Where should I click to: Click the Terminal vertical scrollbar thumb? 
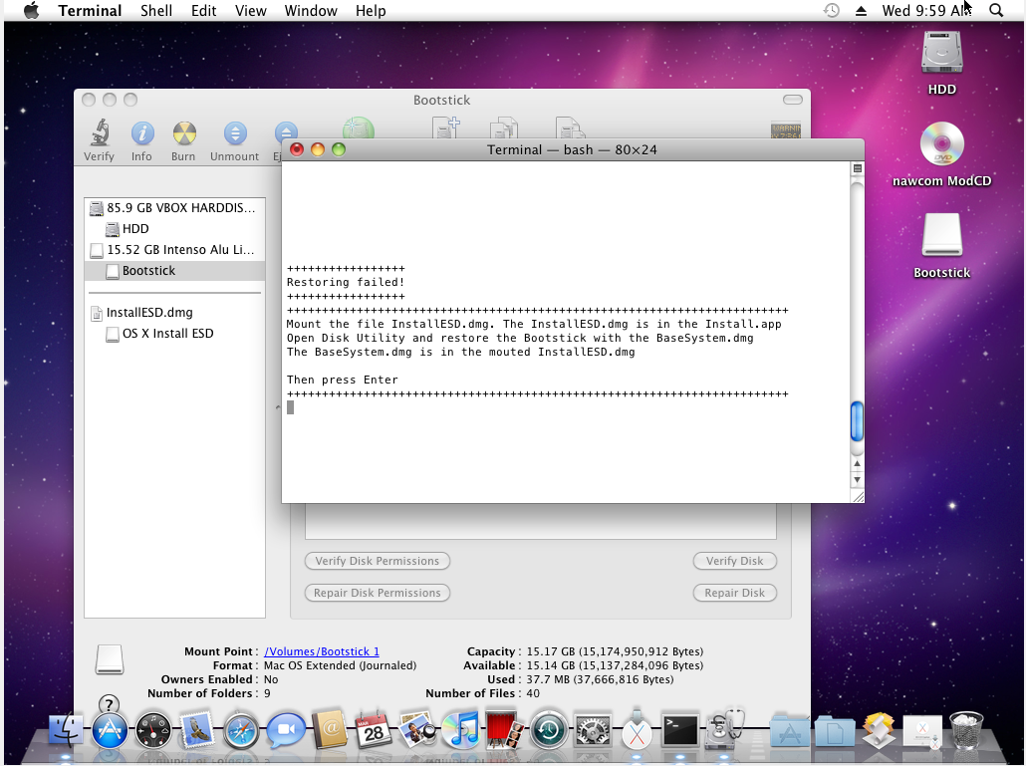click(x=857, y=421)
